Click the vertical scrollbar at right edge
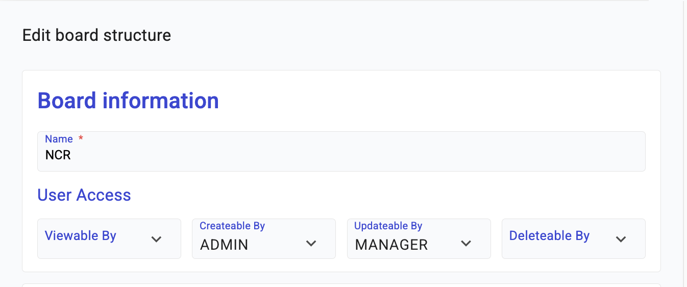Image resolution: width=687 pixels, height=287 pixels. pos(684,143)
